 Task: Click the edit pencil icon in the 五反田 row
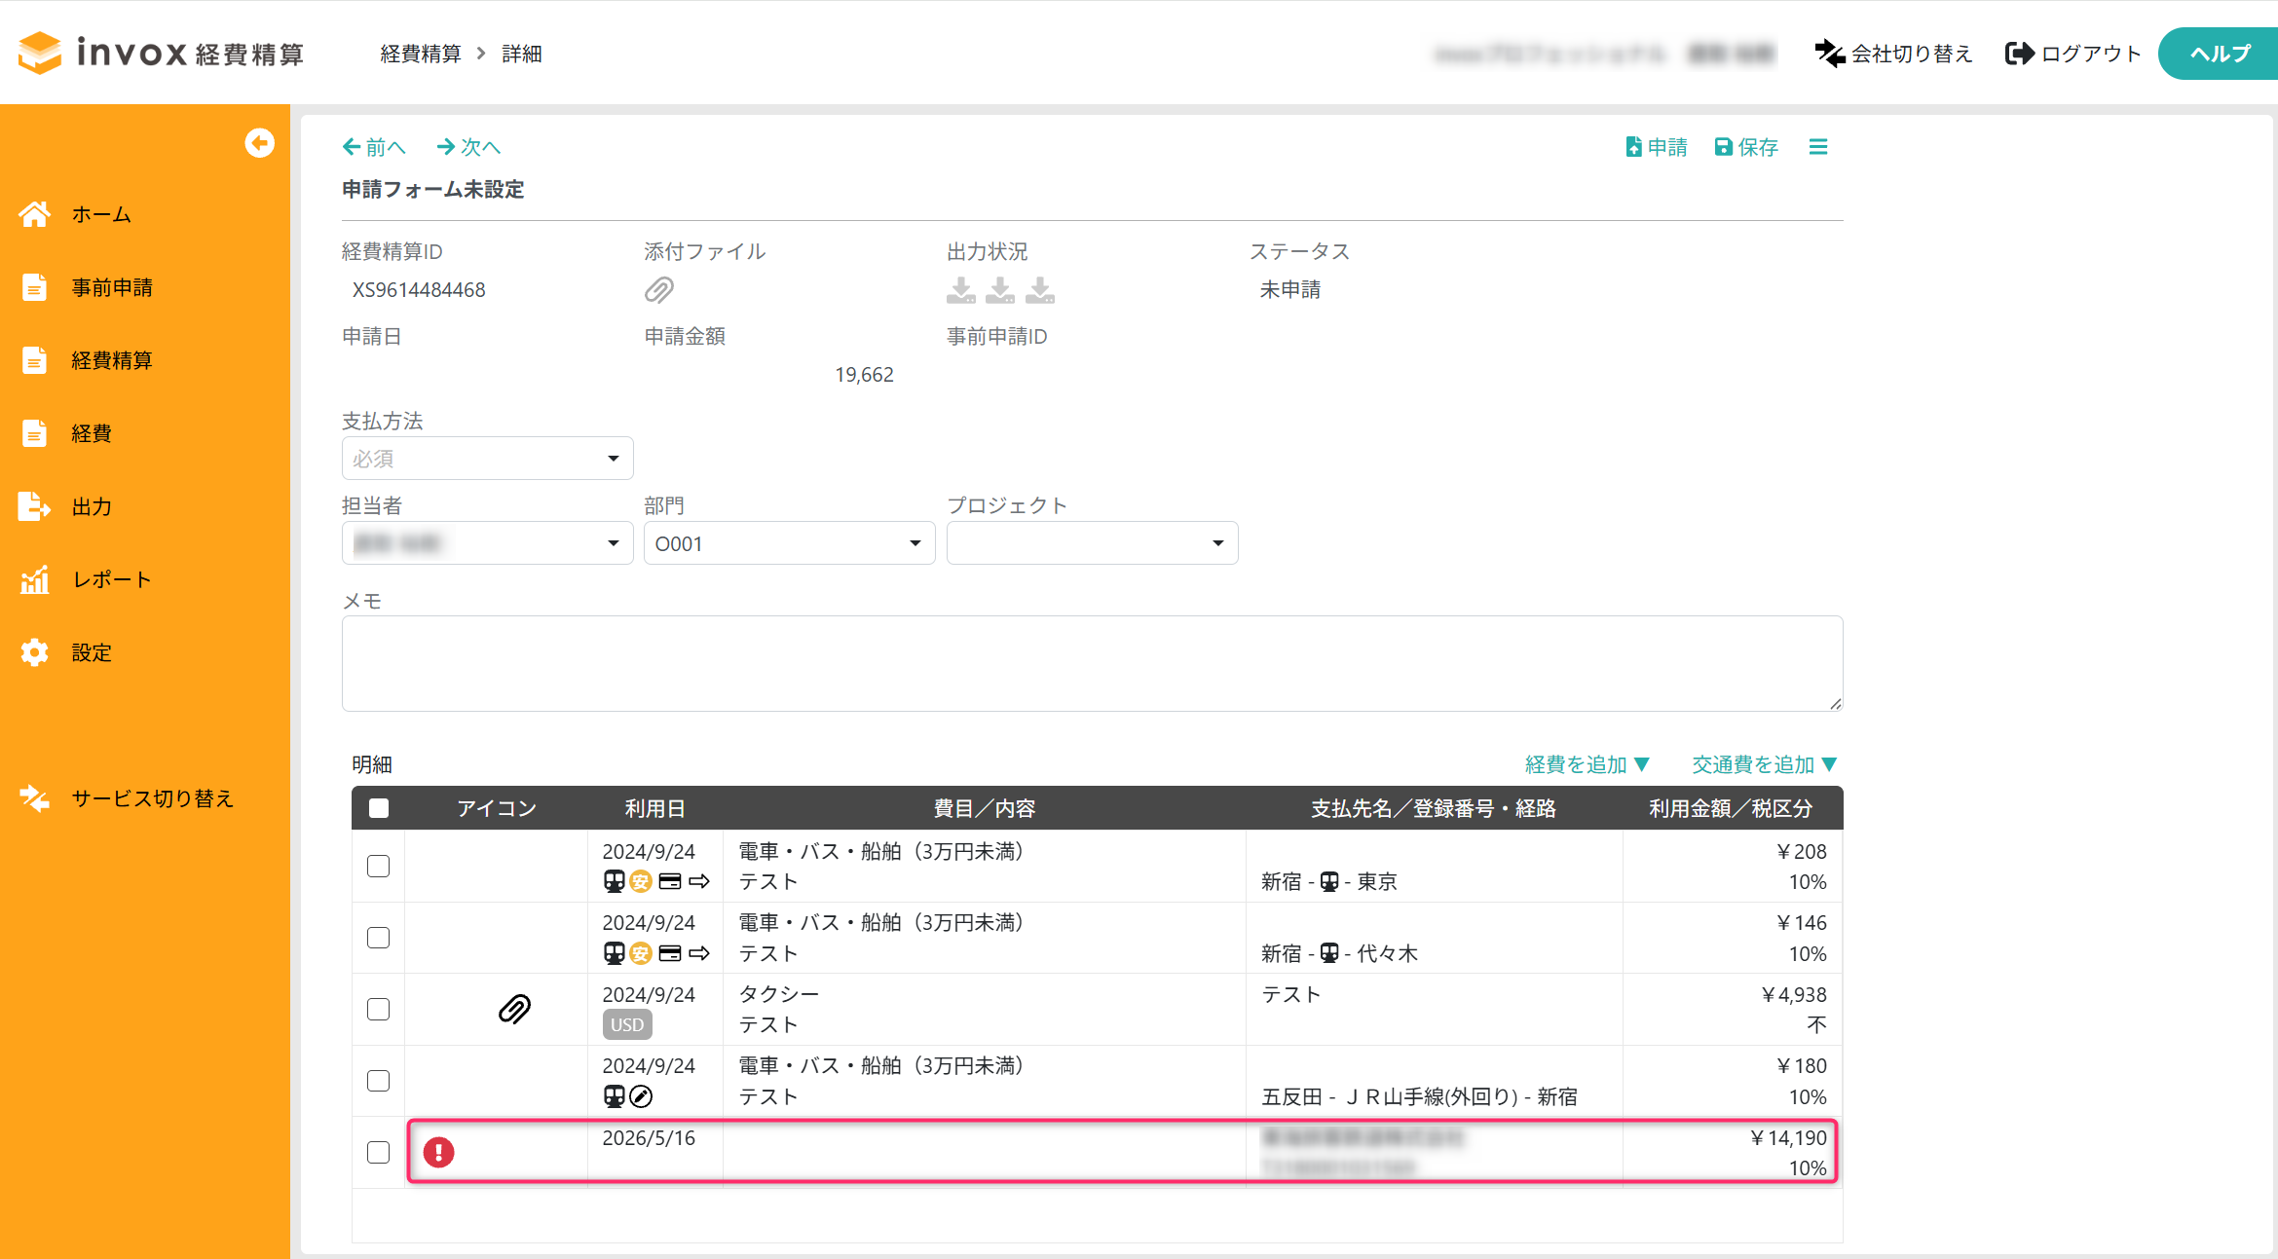(641, 1096)
